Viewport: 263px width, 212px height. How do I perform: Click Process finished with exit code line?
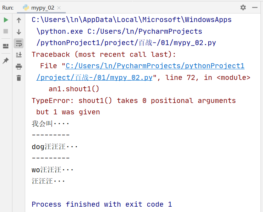pyautogui.click(x=102, y=204)
